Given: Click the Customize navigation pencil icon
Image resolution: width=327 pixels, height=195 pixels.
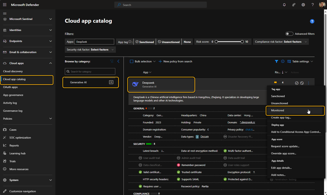Looking at the screenshot, I should click(5, 191).
